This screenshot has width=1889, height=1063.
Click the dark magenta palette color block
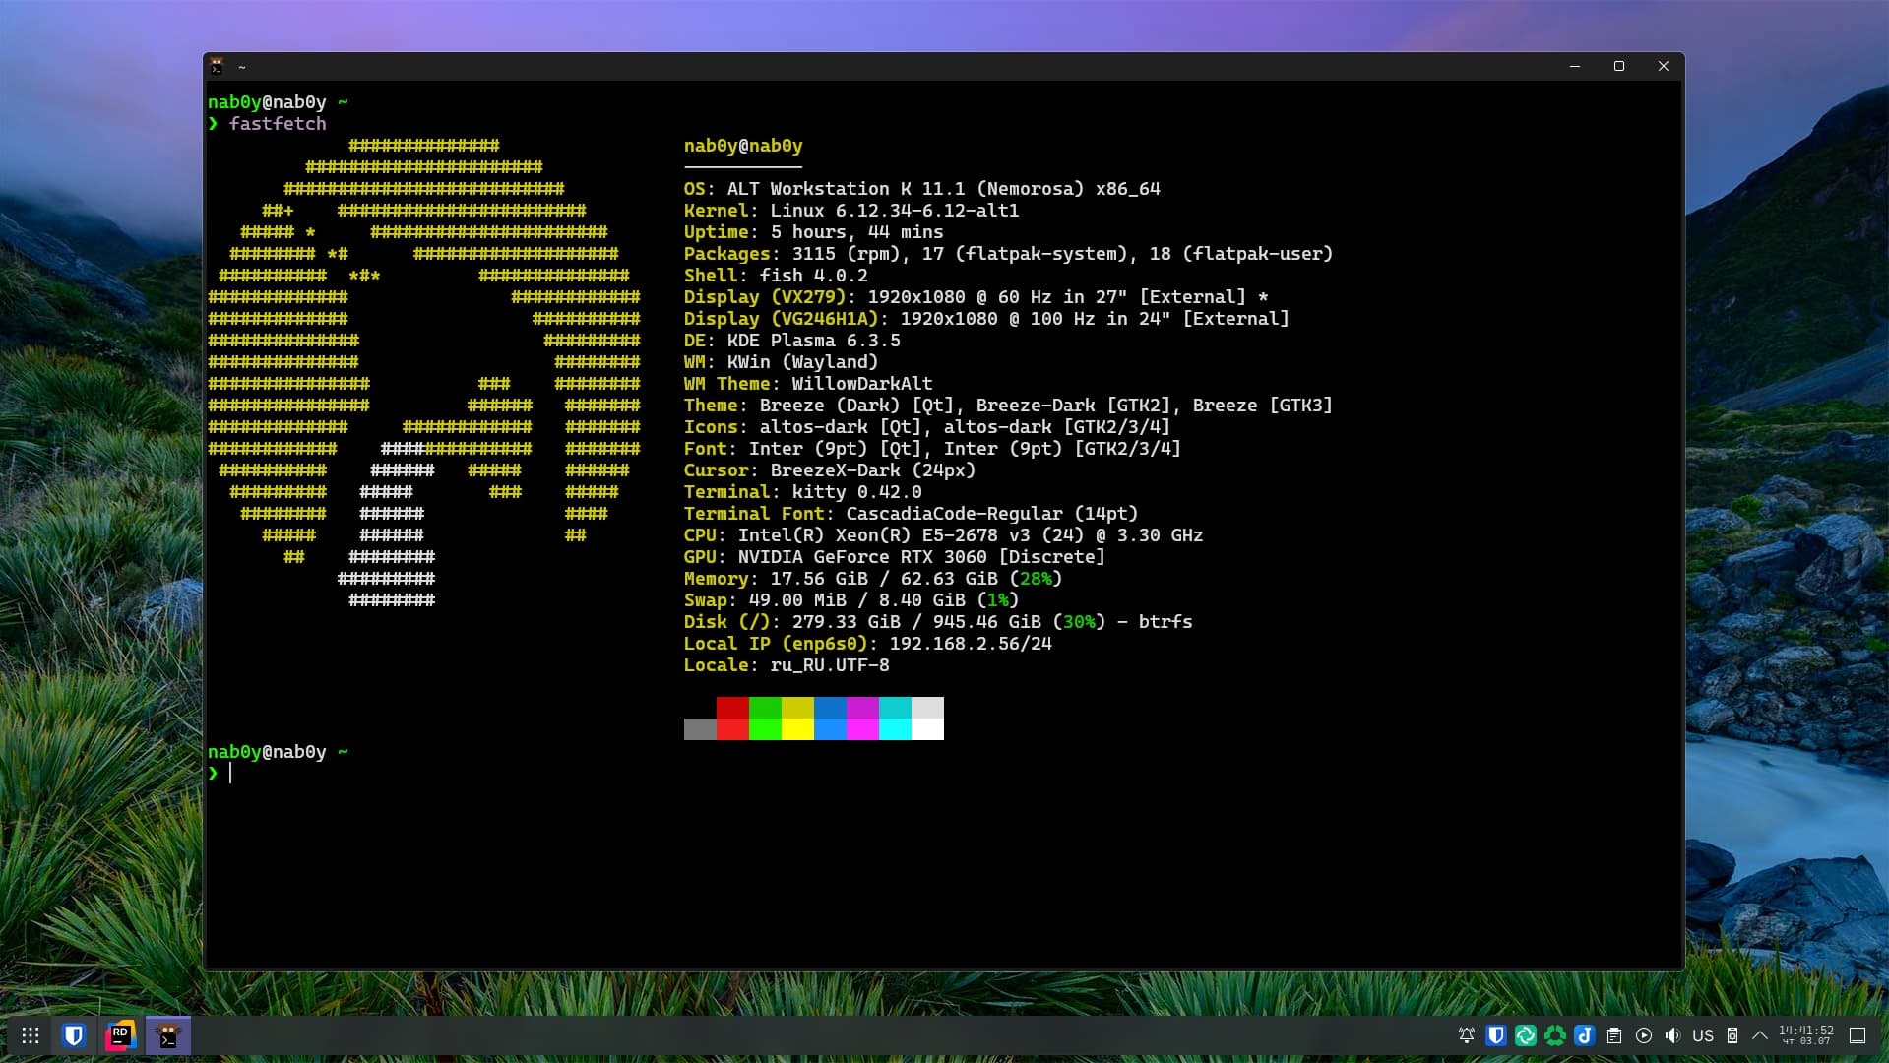point(862,708)
